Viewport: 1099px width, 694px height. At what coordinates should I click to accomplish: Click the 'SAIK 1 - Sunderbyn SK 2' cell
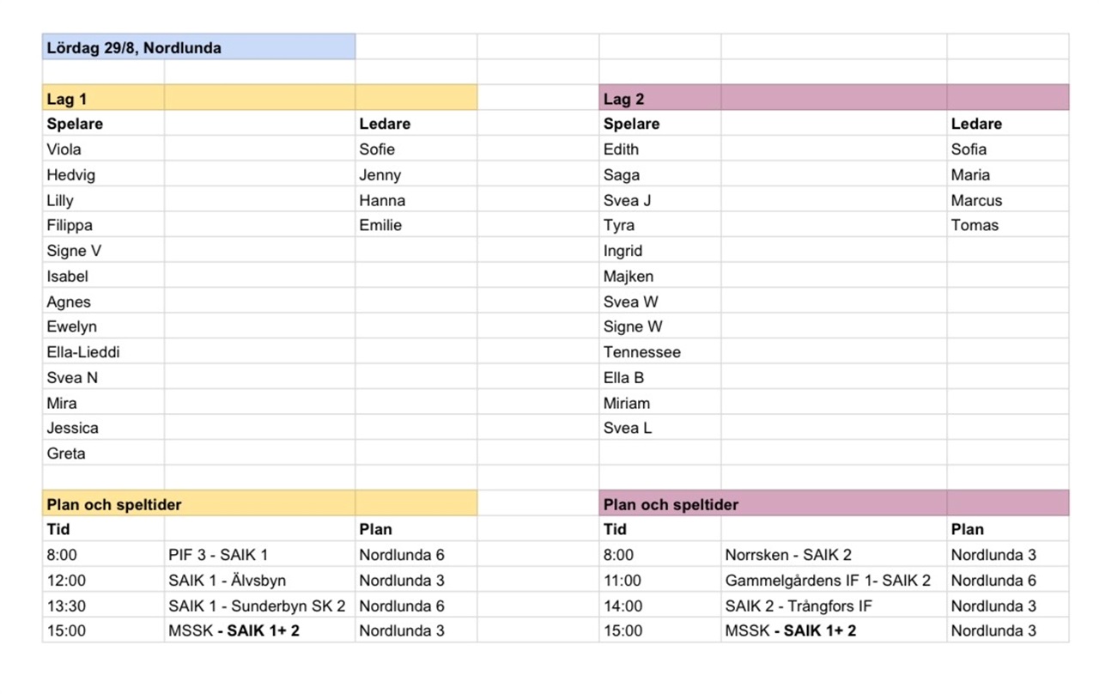[x=259, y=606]
